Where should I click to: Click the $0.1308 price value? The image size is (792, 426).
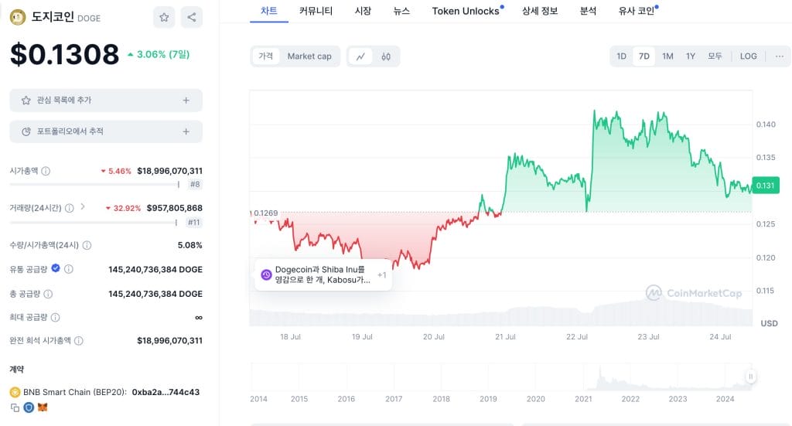[x=65, y=55]
